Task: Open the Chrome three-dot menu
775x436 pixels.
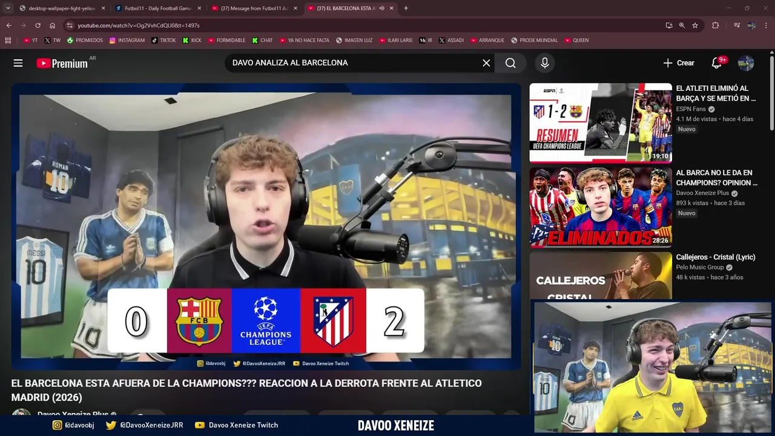Action: pos(767,25)
